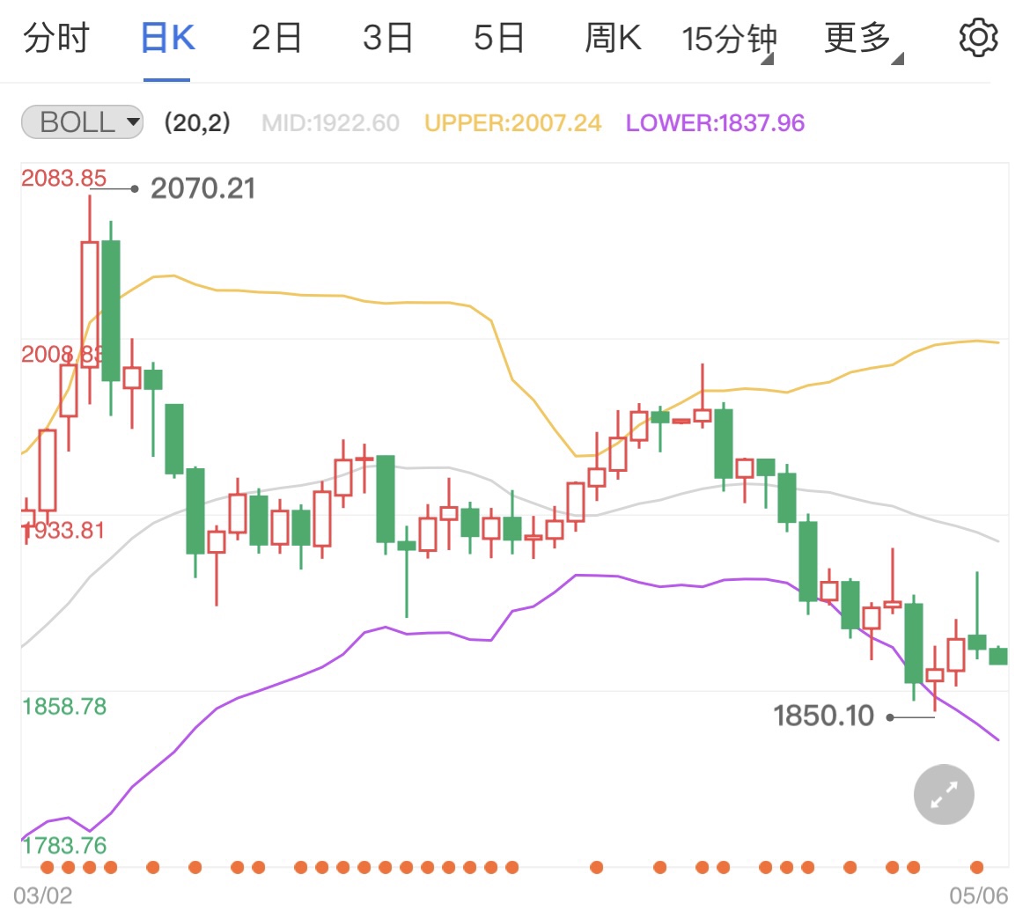Switch to the 3日 tab
The height and width of the screenshot is (911, 1030).
click(387, 38)
